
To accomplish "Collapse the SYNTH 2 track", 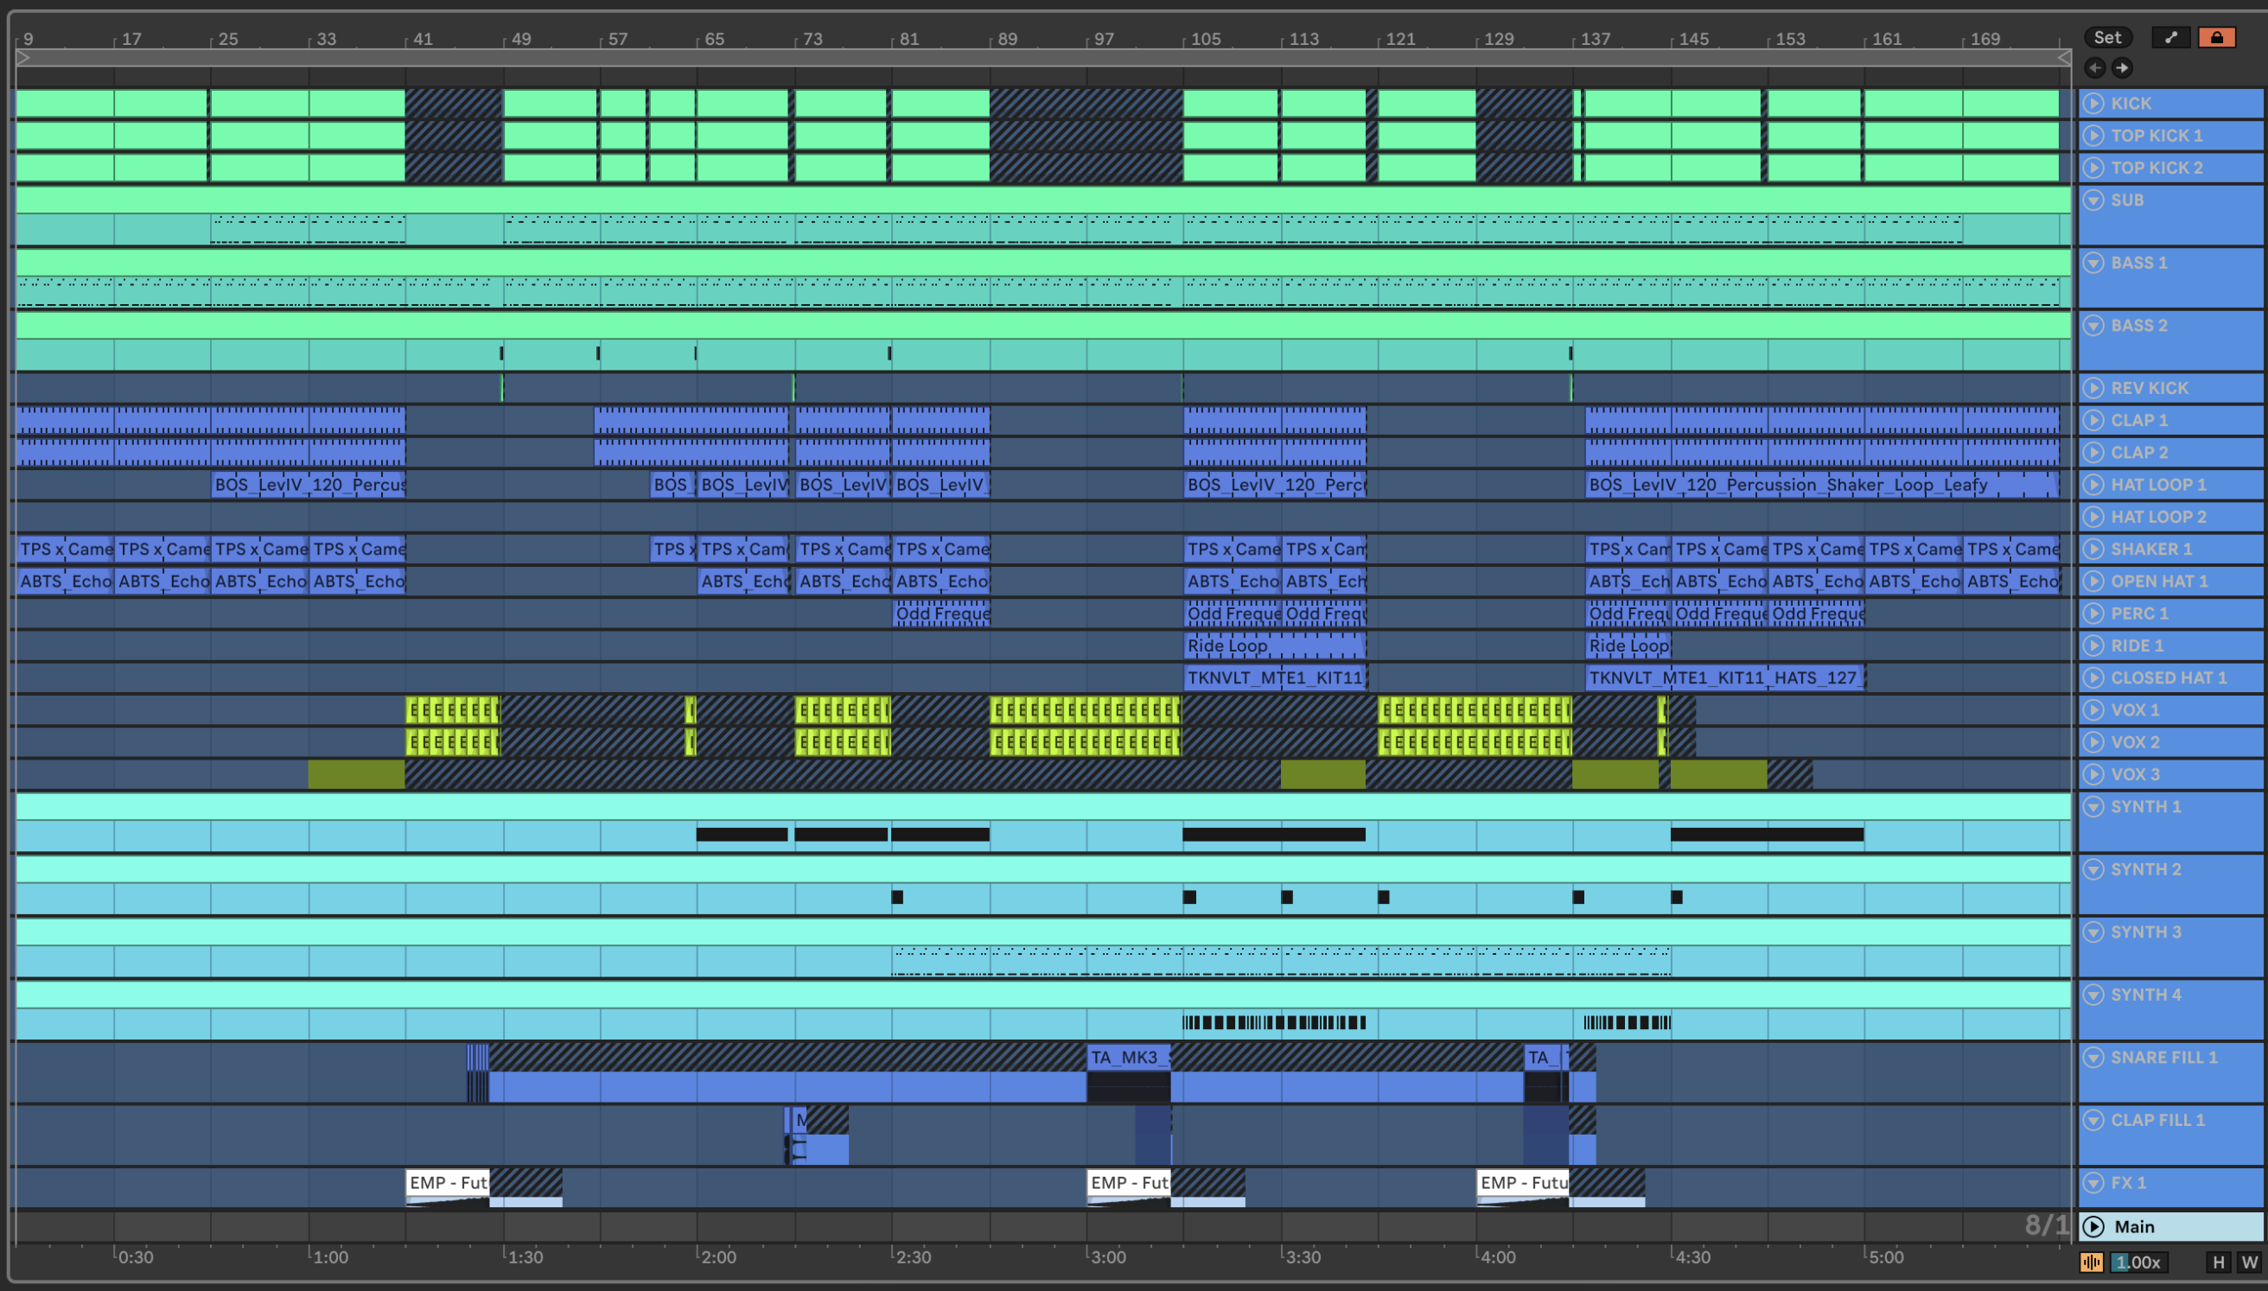I will pyautogui.click(x=2093, y=869).
